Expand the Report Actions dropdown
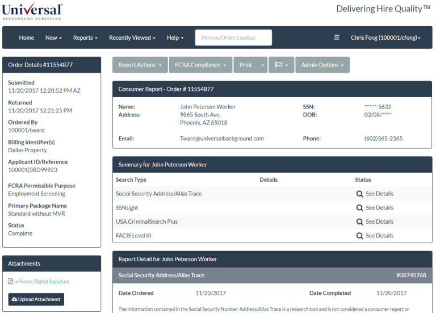Screen dimensions: 436x313 point(140,65)
